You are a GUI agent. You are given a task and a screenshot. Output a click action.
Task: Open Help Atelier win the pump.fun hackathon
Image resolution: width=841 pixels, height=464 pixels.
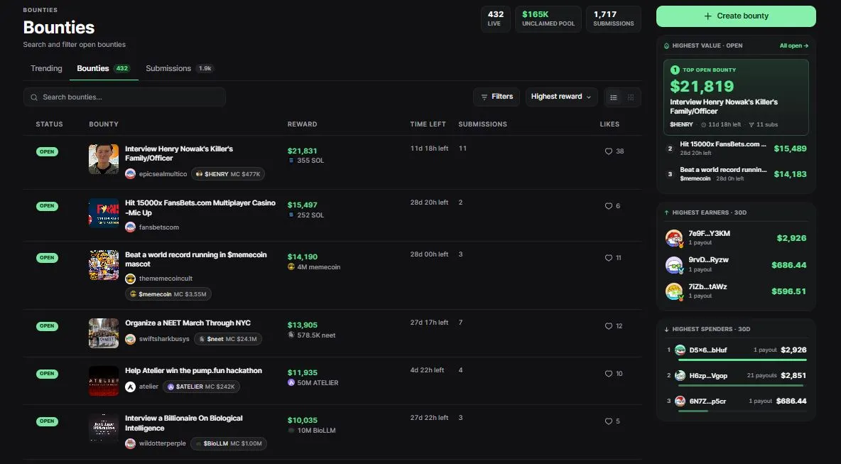tap(194, 371)
